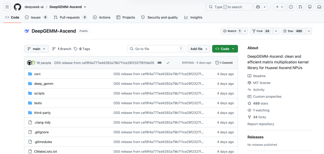
Task: Switch to the Issues tab
Action: (x=36, y=18)
